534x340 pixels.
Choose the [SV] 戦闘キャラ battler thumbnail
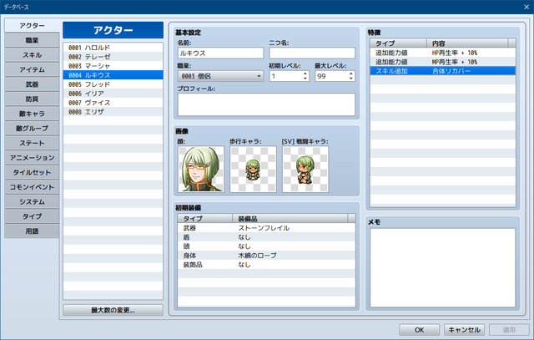coord(305,169)
